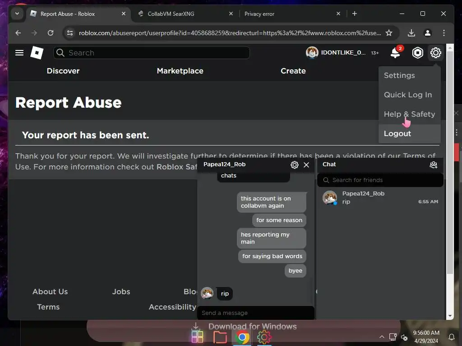Open chat settings gear for Papea124_Rob
The width and height of the screenshot is (462, 346).
[x=294, y=165]
